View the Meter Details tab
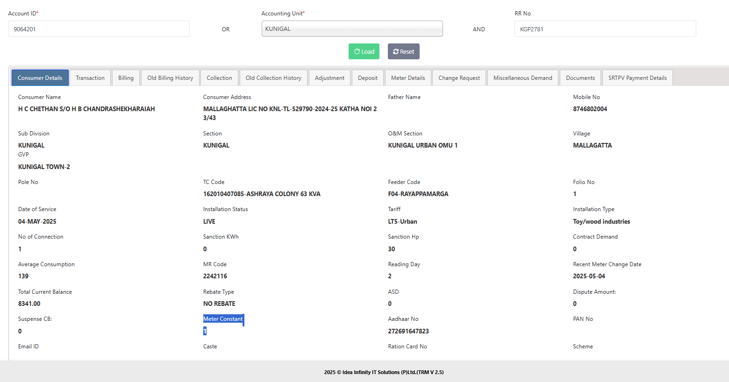 [408, 78]
